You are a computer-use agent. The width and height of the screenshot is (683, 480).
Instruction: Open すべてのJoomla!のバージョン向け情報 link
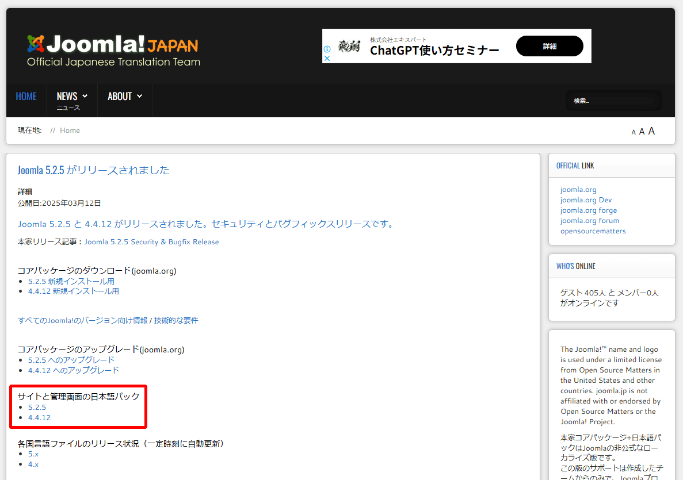pyautogui.click(x=82, y=320)
